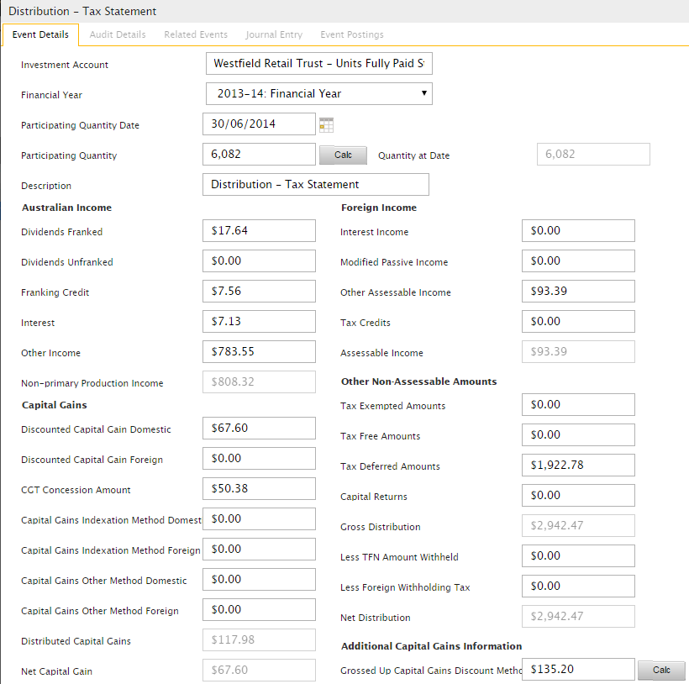Click the CGT Concession Amount field
Viewport: 689px width, 684px height.
(x=259, y=488)
